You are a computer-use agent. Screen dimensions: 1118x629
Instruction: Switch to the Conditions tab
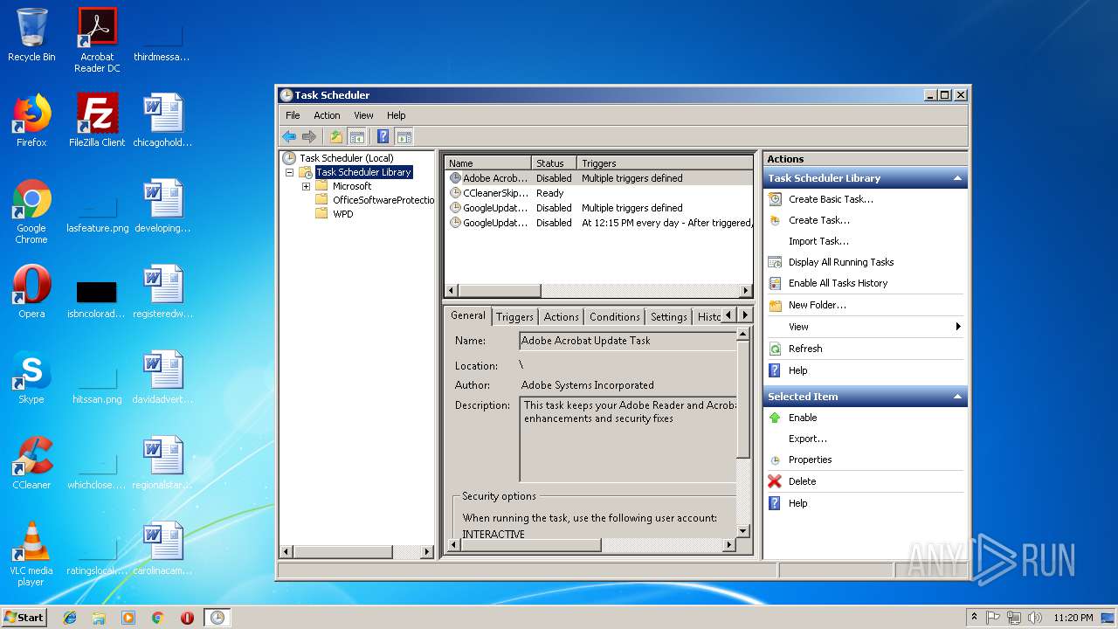click(x=614, y=317)
